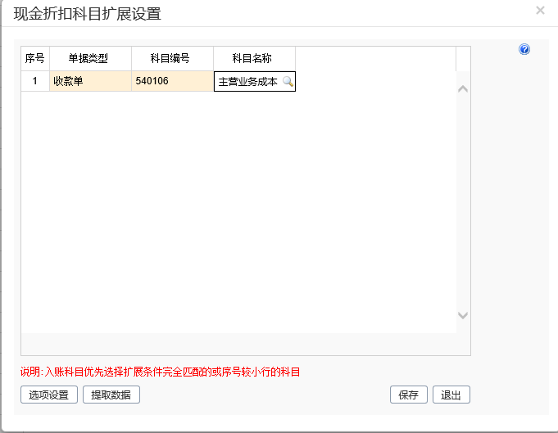Select the 收款单 document type cell

click(x=90, y=82)
